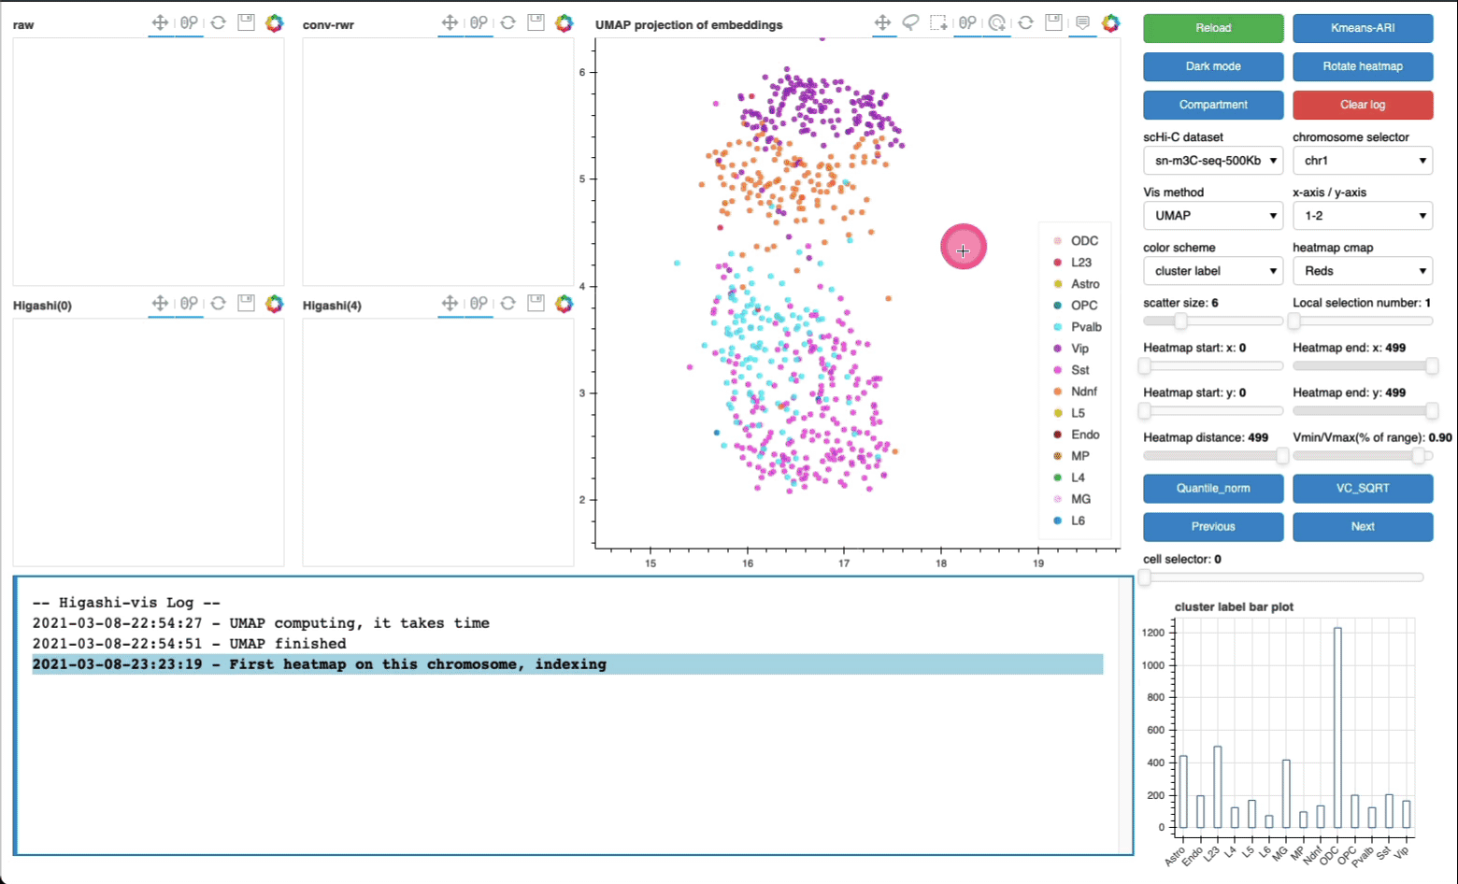The image size is (1458, 884).
Task: Select the Lasso Select tool in UMAP toolbar
Action: pos(910,22)
